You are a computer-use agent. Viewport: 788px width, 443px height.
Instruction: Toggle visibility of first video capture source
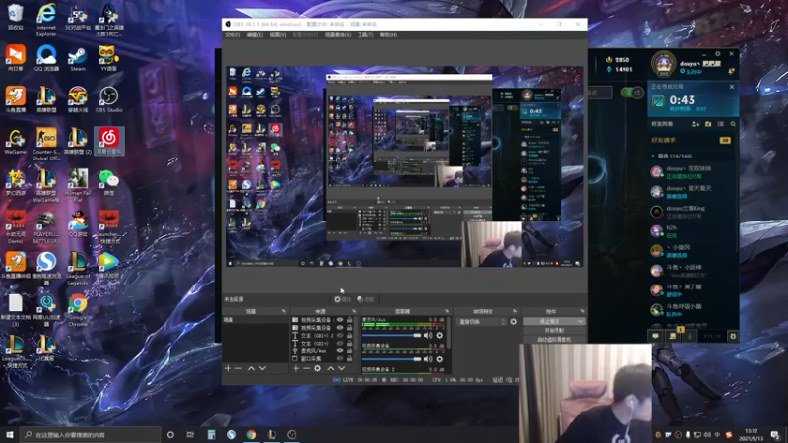(340, 320)
